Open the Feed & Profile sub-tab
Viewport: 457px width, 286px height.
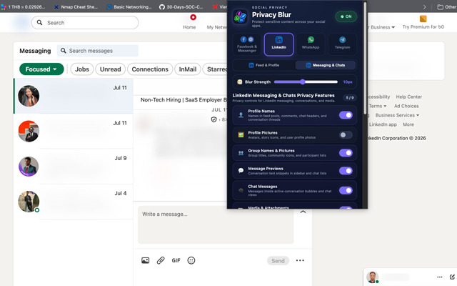click(x=264, y=65)
